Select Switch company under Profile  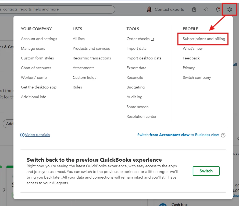(x=197, y=77)
